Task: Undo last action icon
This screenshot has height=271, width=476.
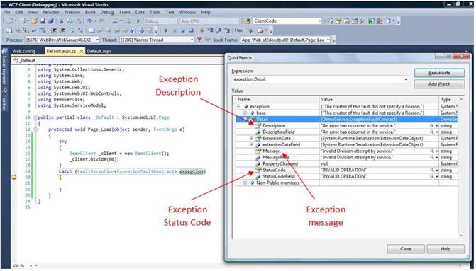Action: [x=89, y=21]
